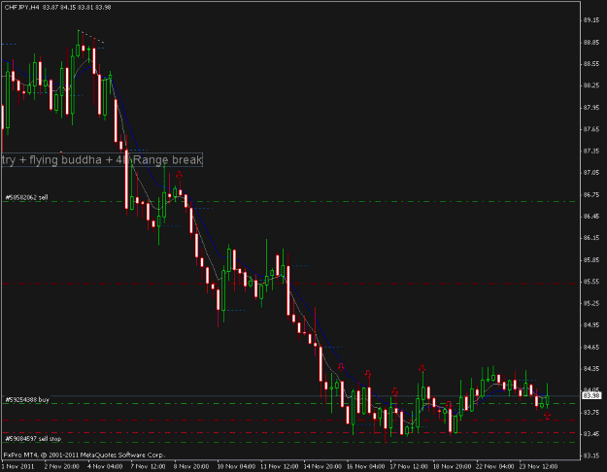Click the red dashed horizontal line at 85.55
Image resolution: width=607 pixels, height=472 pixels.
coord(288,284)
